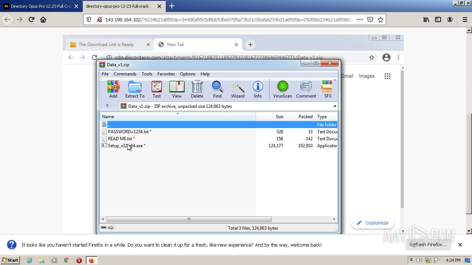Viewport: 472px width, 265px height.
Task: Click Chrome's back arrow
Action: coord(71,57)
